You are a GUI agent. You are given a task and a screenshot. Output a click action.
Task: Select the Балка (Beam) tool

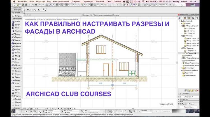click(16, 34)
